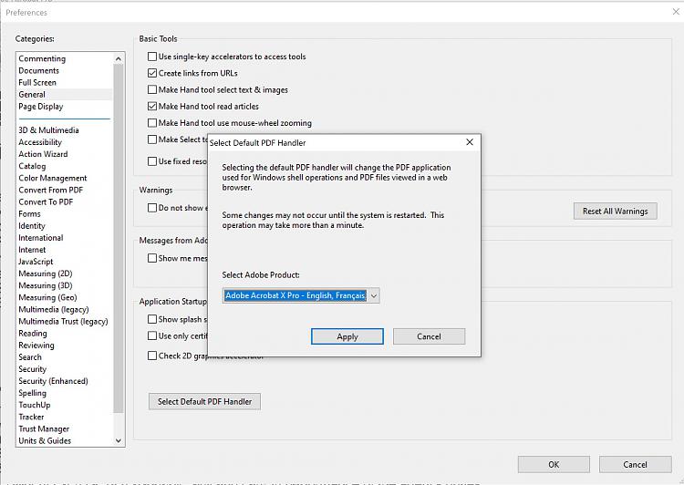
Task: Close the Select Default PDF Handler dialog
Action: [470, 142]
